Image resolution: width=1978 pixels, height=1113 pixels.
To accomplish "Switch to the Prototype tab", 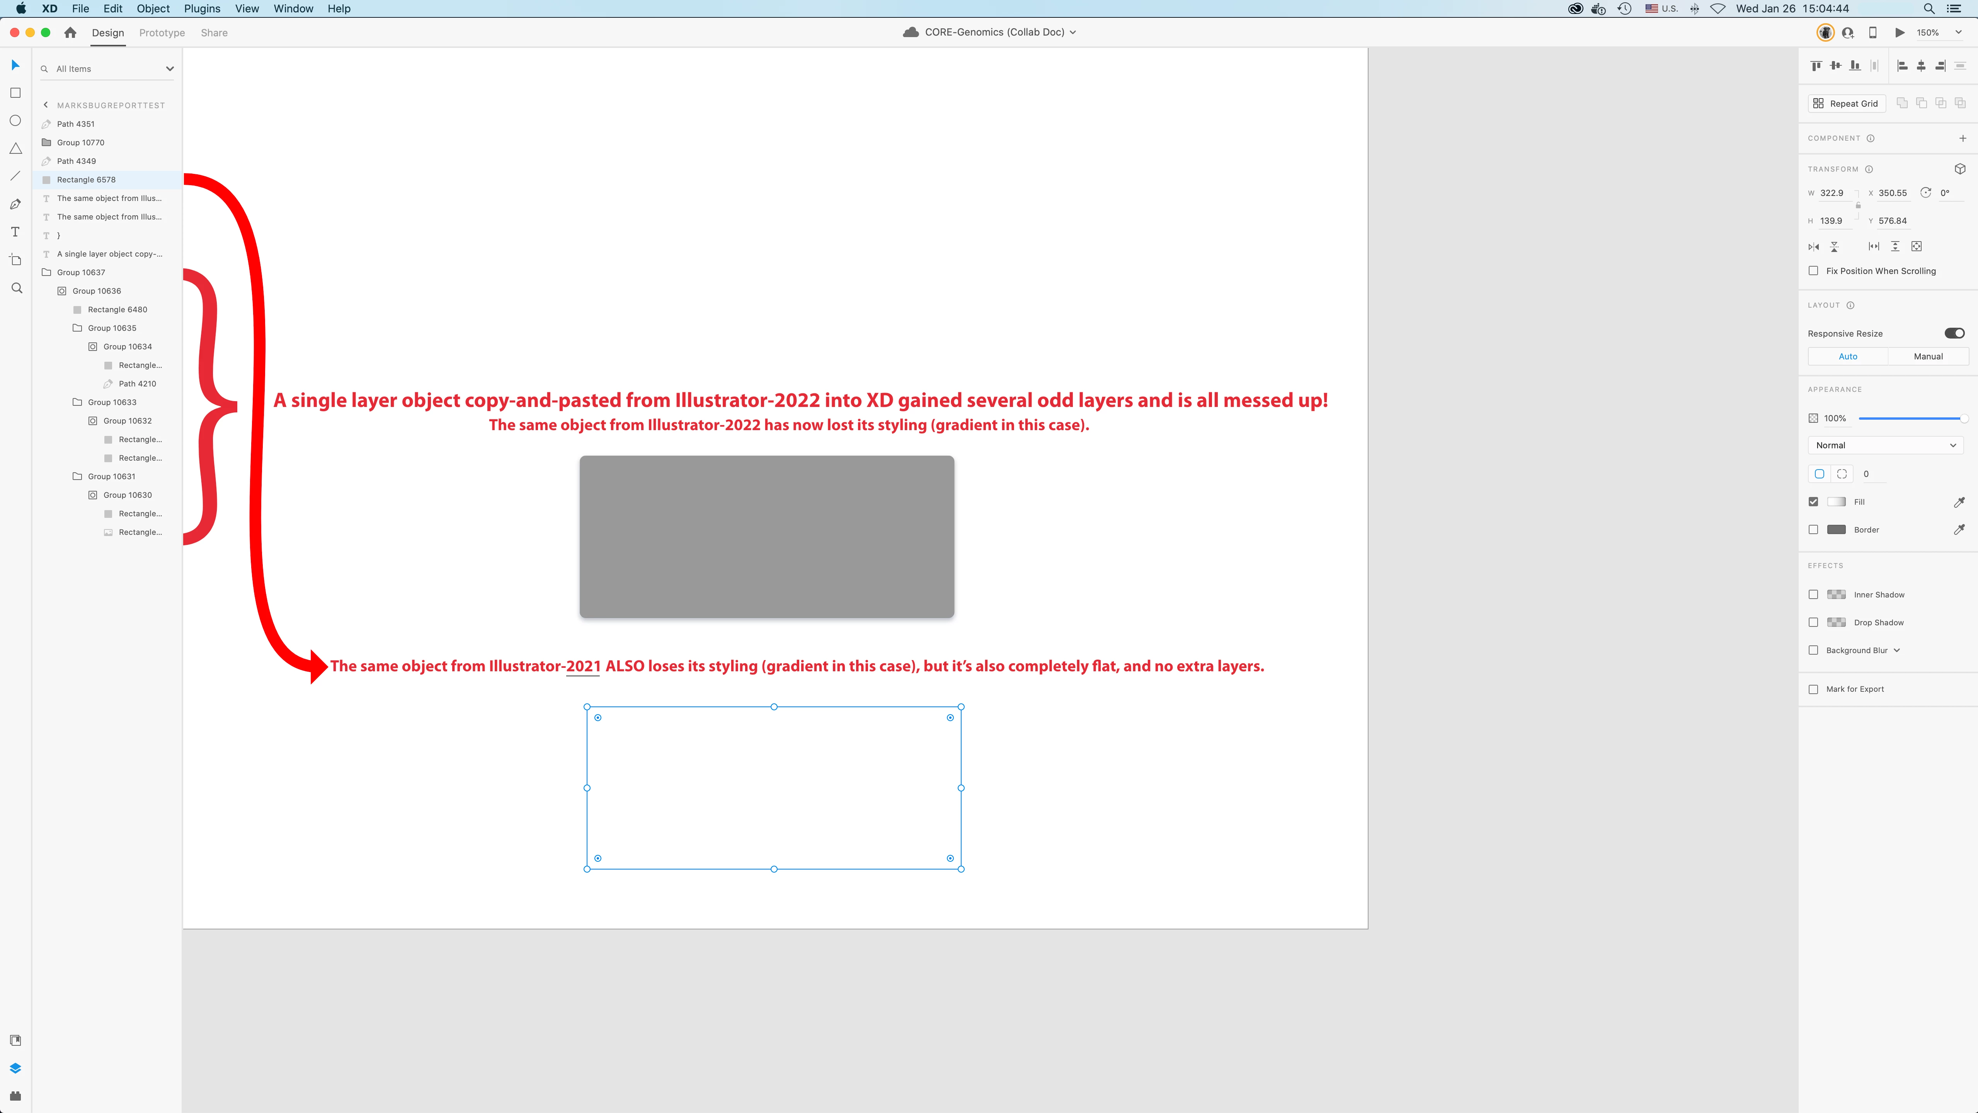I will click(x=162, y=33).
